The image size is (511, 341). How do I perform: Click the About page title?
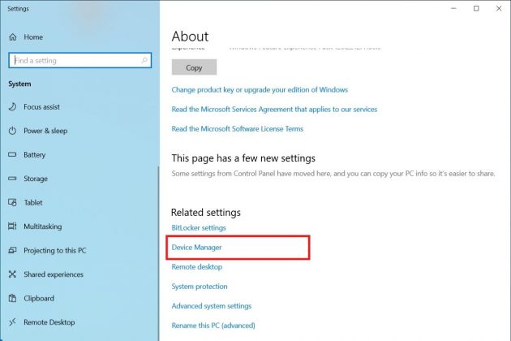coord(190,37)
